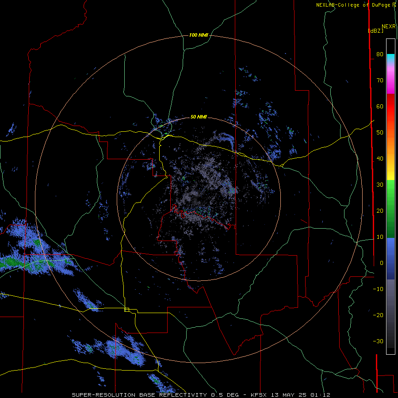
Task: Click the orange segment of the color bar
Action: (390, 145)
